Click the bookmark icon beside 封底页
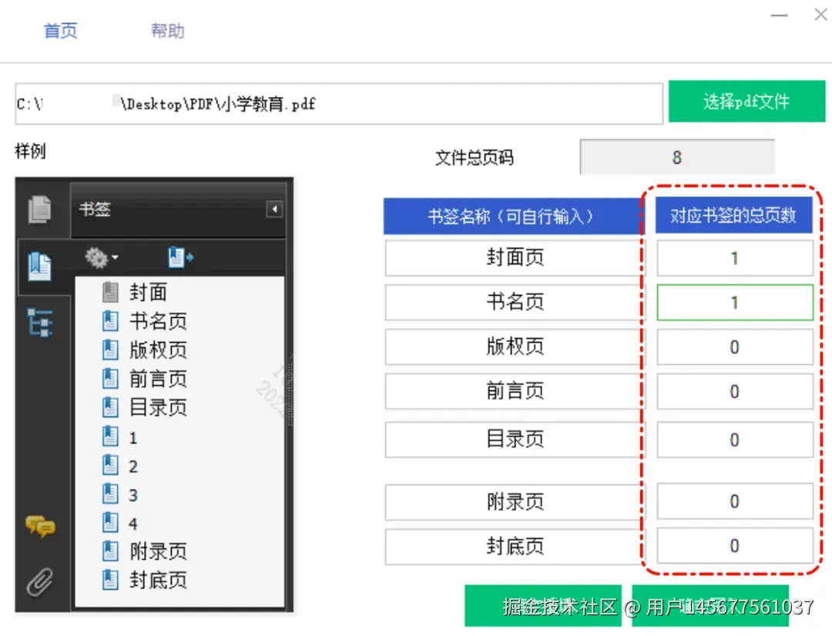This screenshot has width=832, height=636. pyautogui.click(x=110, y=579)
